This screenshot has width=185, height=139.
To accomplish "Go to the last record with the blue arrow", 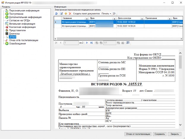I will pos(91,43).
